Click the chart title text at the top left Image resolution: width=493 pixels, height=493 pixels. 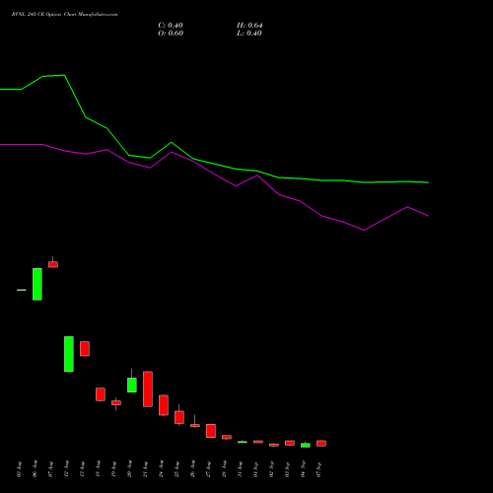[64, 15]
